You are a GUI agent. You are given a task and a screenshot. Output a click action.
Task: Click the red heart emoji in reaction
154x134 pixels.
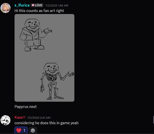coord(19,130)
